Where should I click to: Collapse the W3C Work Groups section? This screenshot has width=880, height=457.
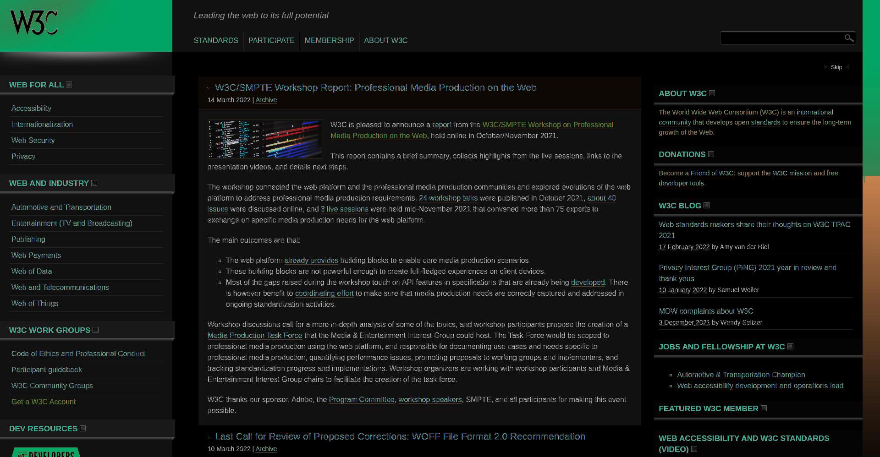pos(96,330)
